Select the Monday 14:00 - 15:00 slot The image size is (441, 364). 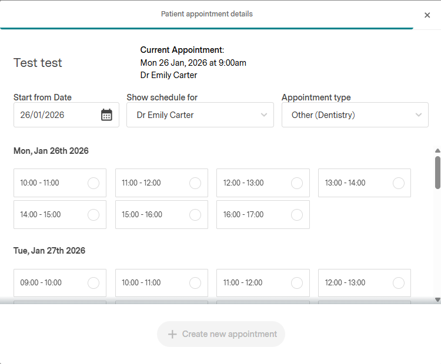[x=60, y=215]
